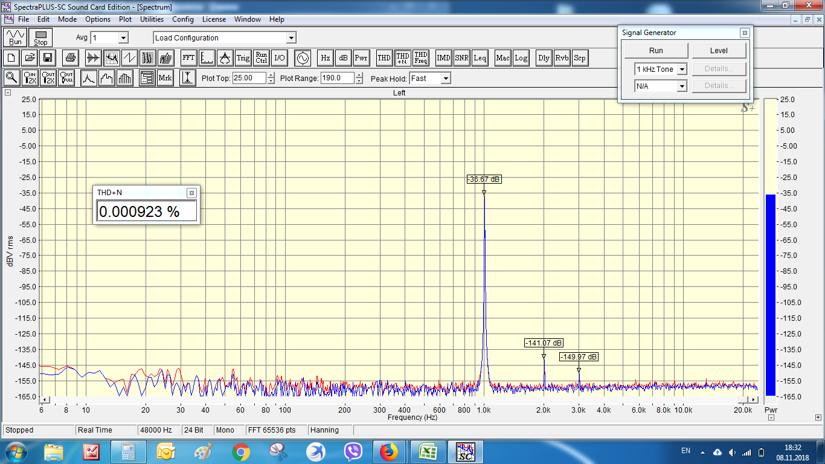The image size is (825, 464).
Task: Start the analyzer with the Run button
Action: [x=15, y=37]
